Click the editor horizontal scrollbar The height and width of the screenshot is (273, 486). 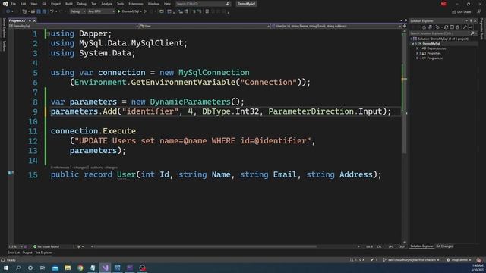click(x=204, y=246)
